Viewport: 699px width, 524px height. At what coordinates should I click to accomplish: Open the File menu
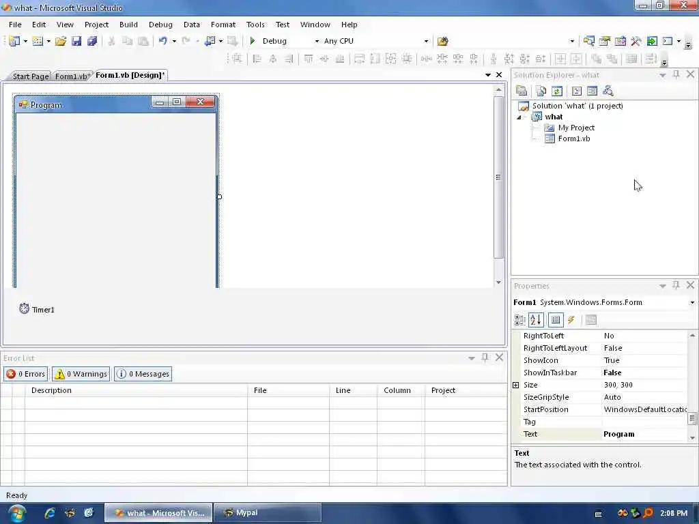click(15, 25)
